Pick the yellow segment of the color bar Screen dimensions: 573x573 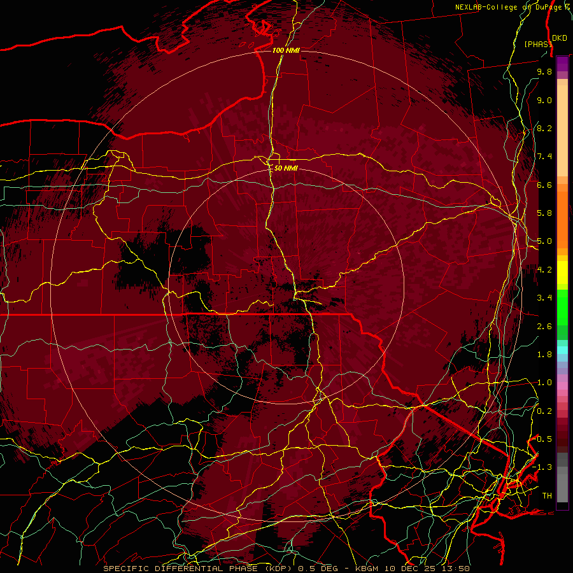click(x=562, y=272)
